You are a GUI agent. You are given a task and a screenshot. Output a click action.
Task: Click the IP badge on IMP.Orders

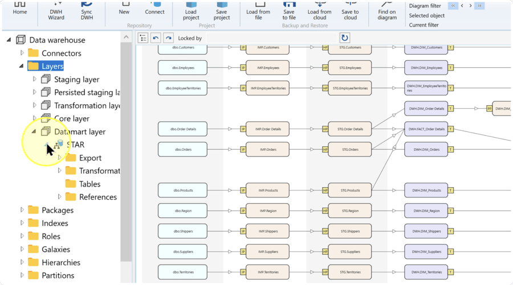243,150
